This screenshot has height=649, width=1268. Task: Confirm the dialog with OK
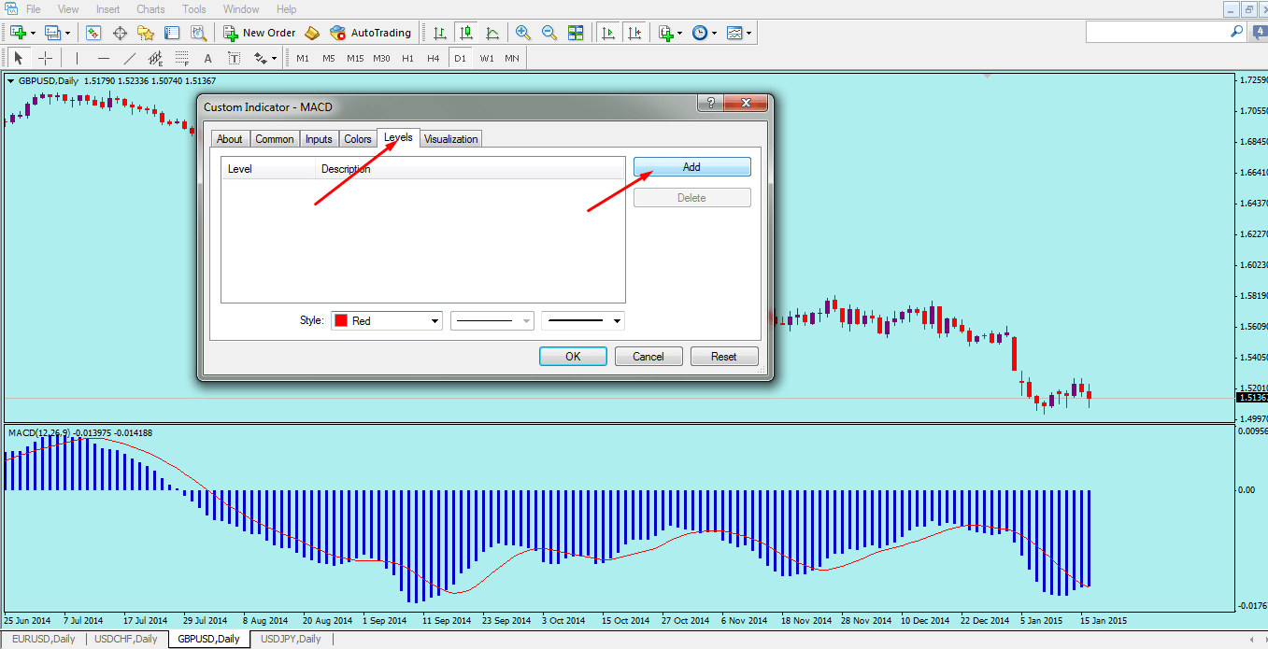(573, 356)
